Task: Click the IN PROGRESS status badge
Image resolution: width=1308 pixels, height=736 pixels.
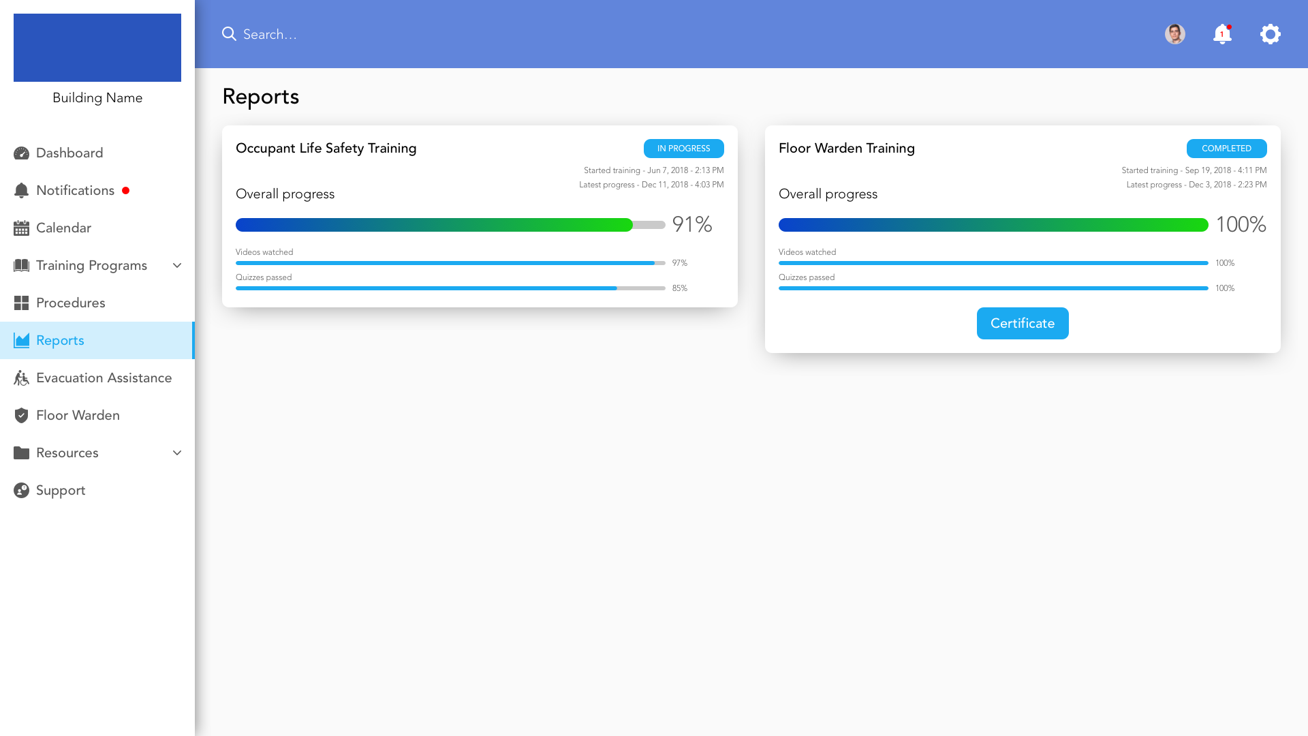Action: coord(683,149)
